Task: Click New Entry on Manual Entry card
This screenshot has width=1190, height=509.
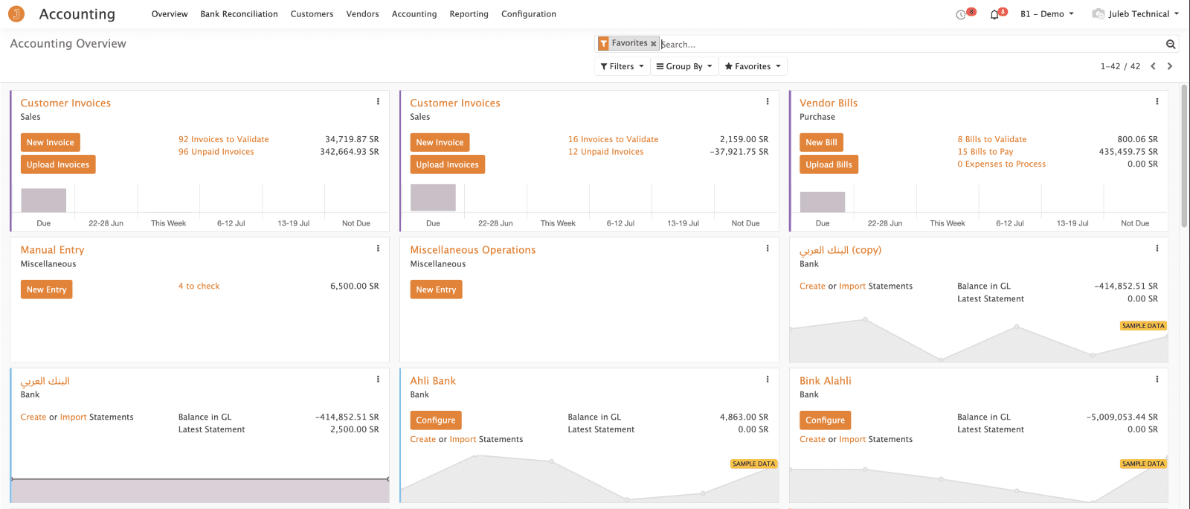Action: (47, 289)
